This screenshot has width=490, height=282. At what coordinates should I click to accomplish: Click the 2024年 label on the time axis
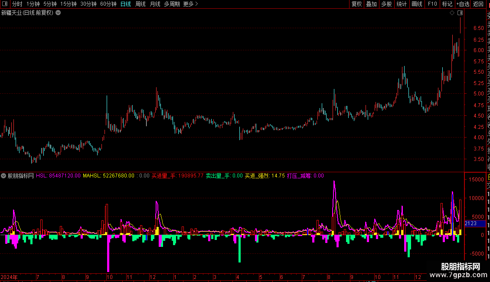click(x=9, y=277)
